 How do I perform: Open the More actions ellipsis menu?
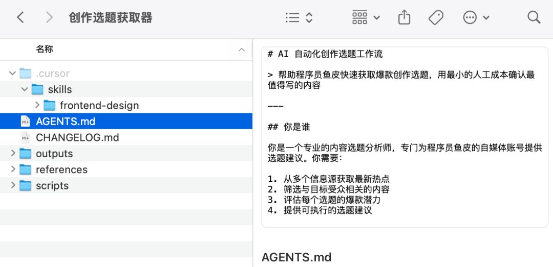coord(476,17)
